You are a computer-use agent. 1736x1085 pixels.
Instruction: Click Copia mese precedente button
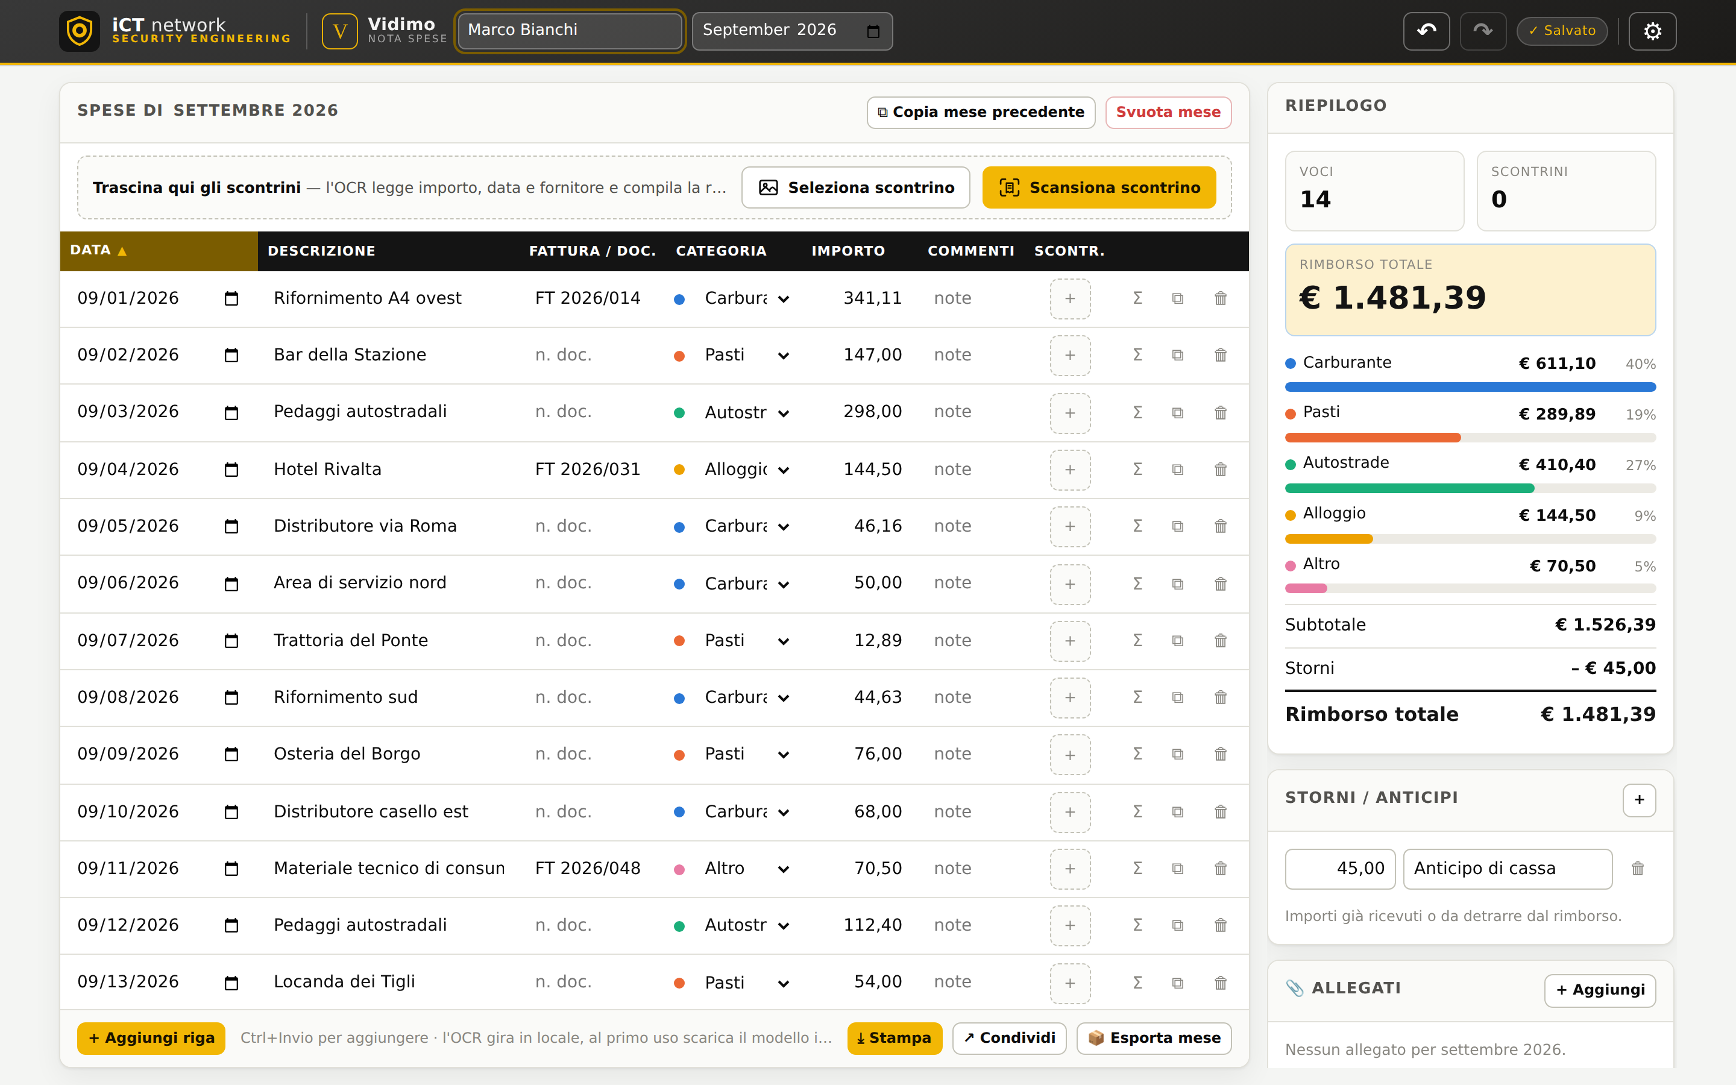coord(981,112)
